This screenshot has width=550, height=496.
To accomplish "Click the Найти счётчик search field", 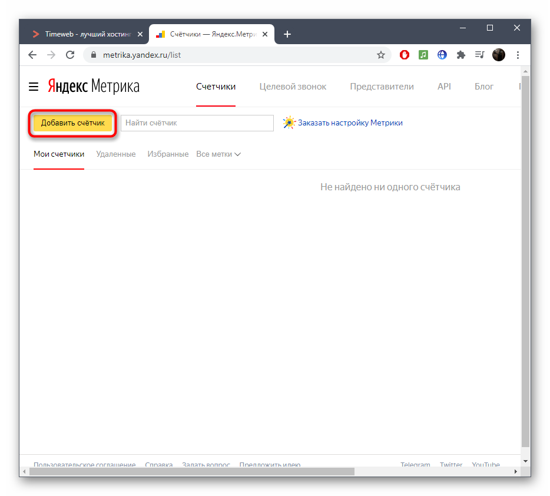I will click(x=197, y=123).
